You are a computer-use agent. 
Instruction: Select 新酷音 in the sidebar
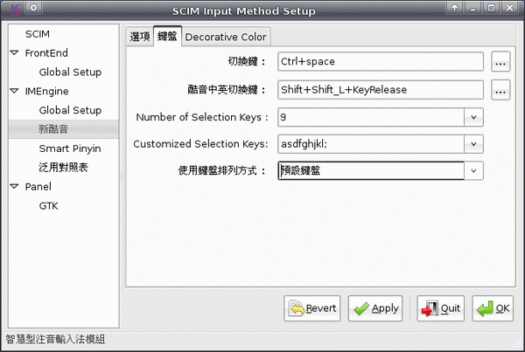point(53,129)
